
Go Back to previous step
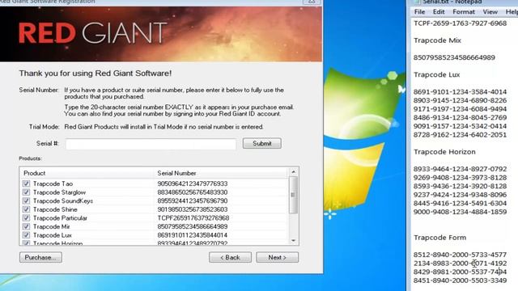click(x=230, y=257)
